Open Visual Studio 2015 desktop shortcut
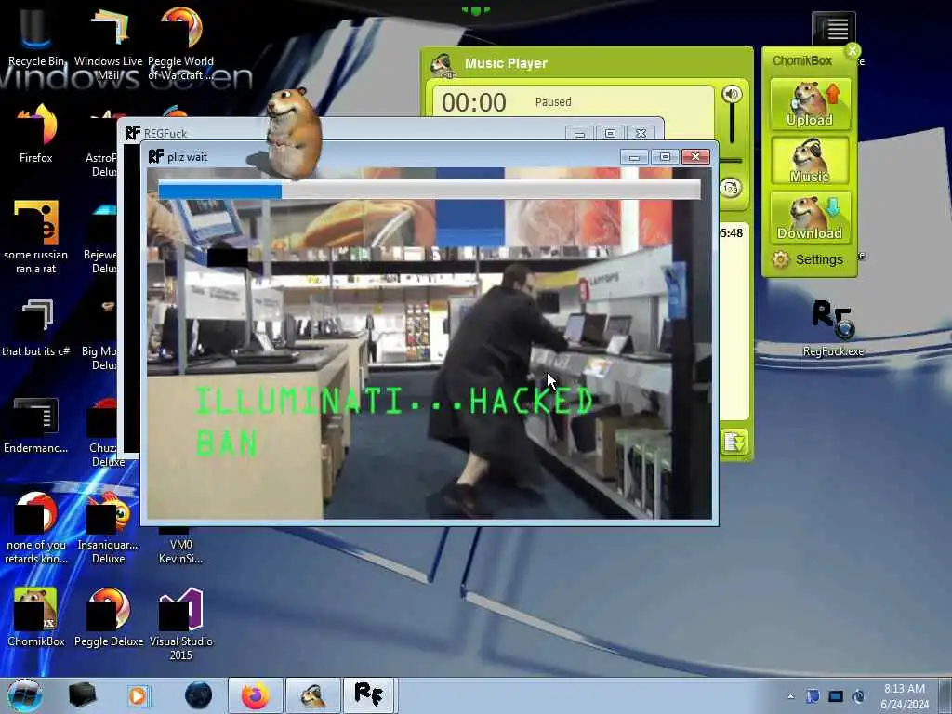Image resolution: width=952 pixels, height=714 pixels. (x=181, y=623)
